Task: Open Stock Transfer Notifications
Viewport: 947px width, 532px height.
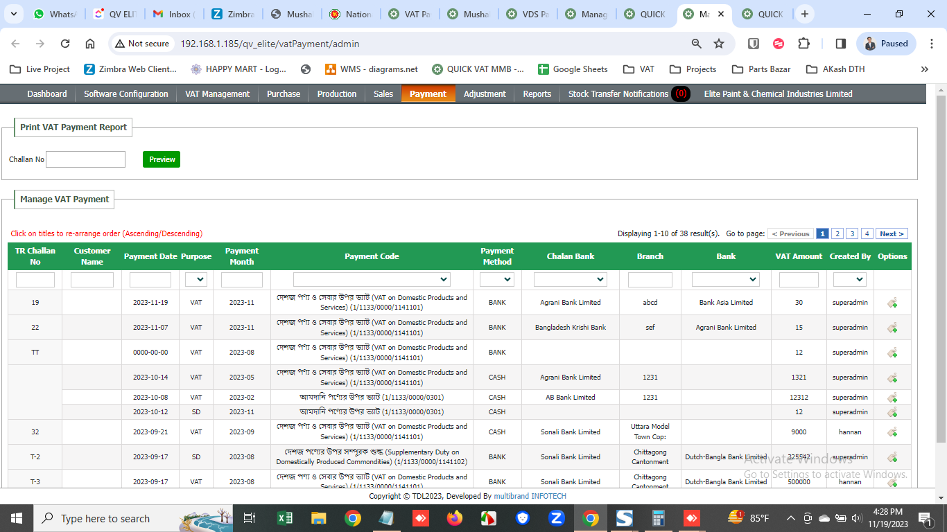Action: (x=628, y=94)
